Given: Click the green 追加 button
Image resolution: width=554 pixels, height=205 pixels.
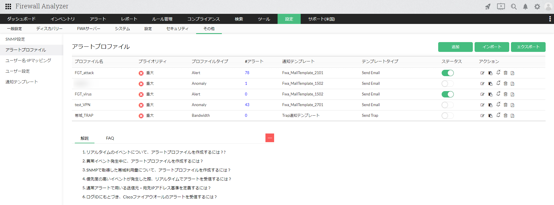Looking at the screenshot, I should tap(455, 47).
